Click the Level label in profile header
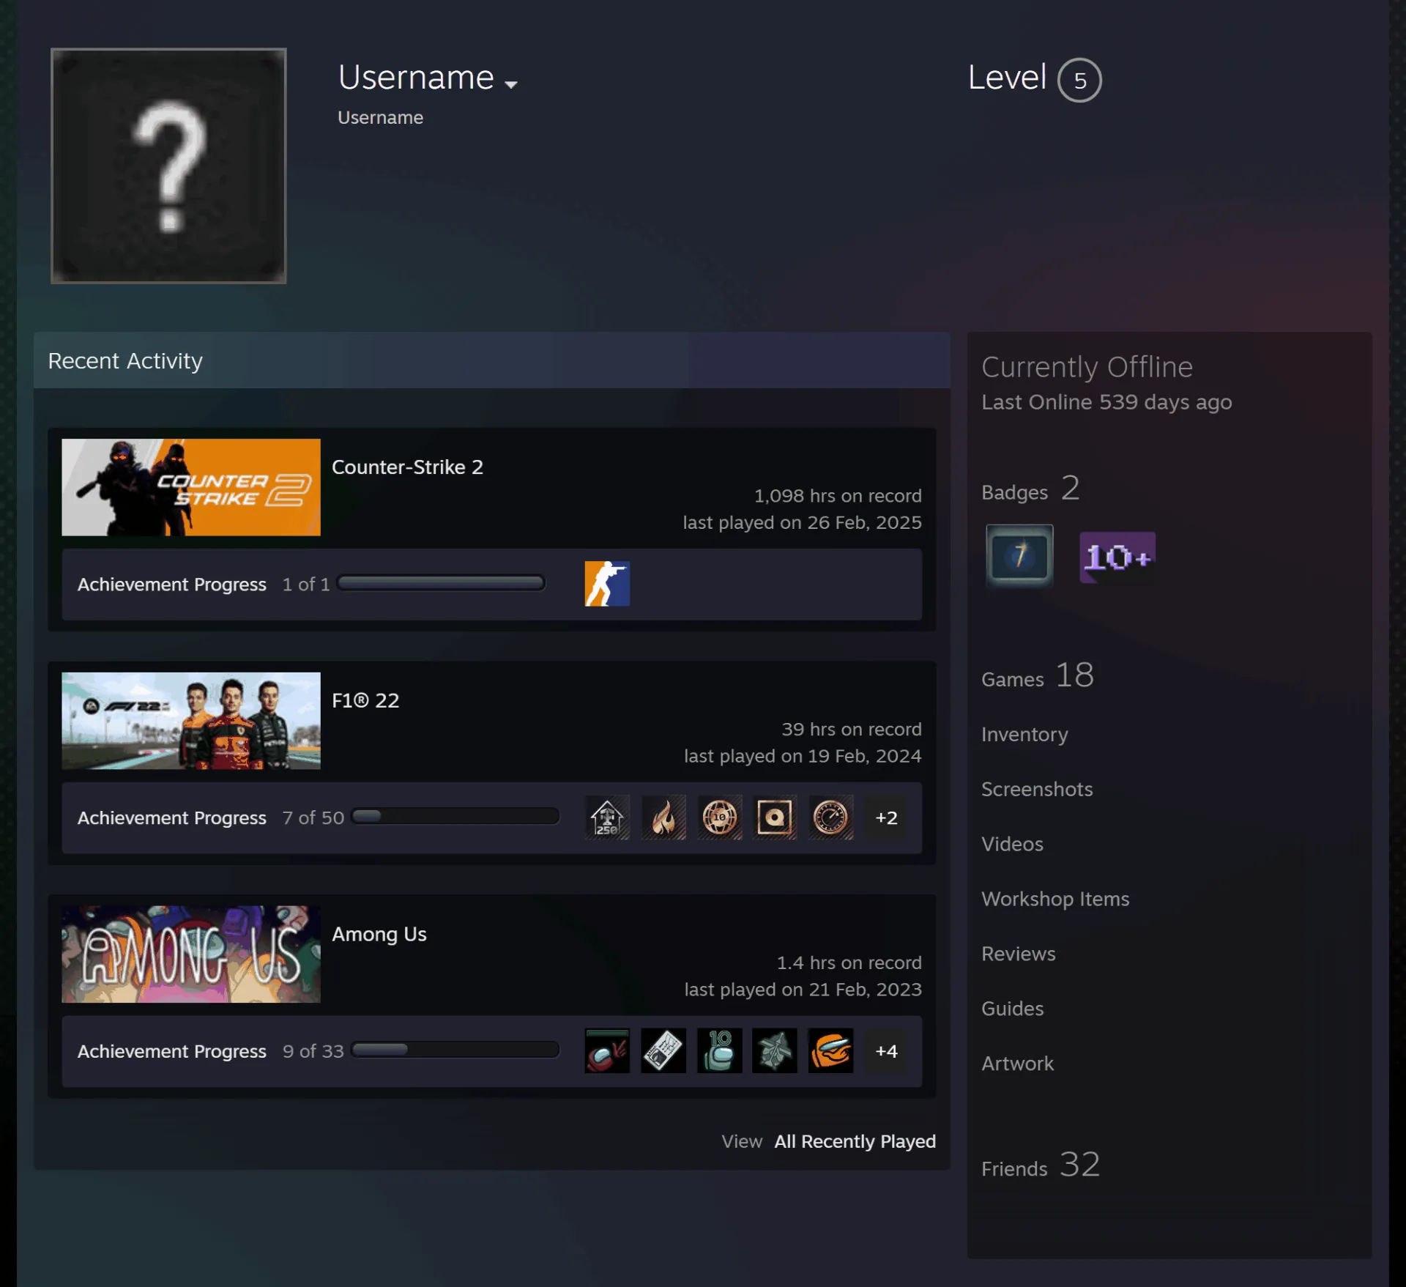 click(x=1007, y=78)
